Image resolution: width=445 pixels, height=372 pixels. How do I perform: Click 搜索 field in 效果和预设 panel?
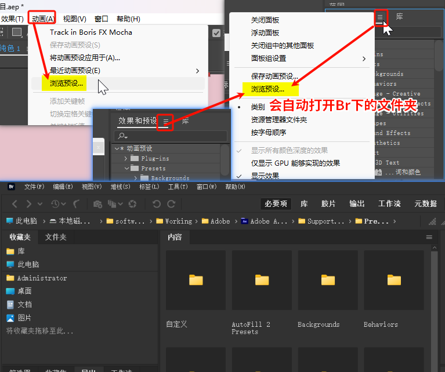pos(170,136)
